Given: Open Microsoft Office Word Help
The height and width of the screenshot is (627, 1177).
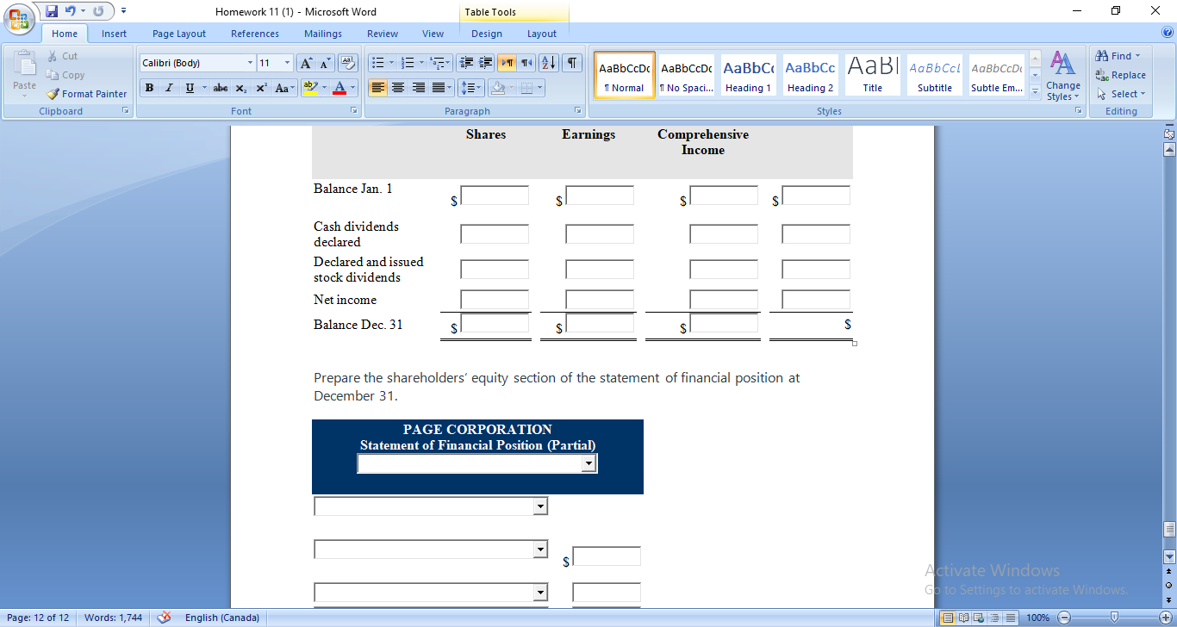Looking at the screenshot, I should pyautogui.click(x=1168, y=33).
